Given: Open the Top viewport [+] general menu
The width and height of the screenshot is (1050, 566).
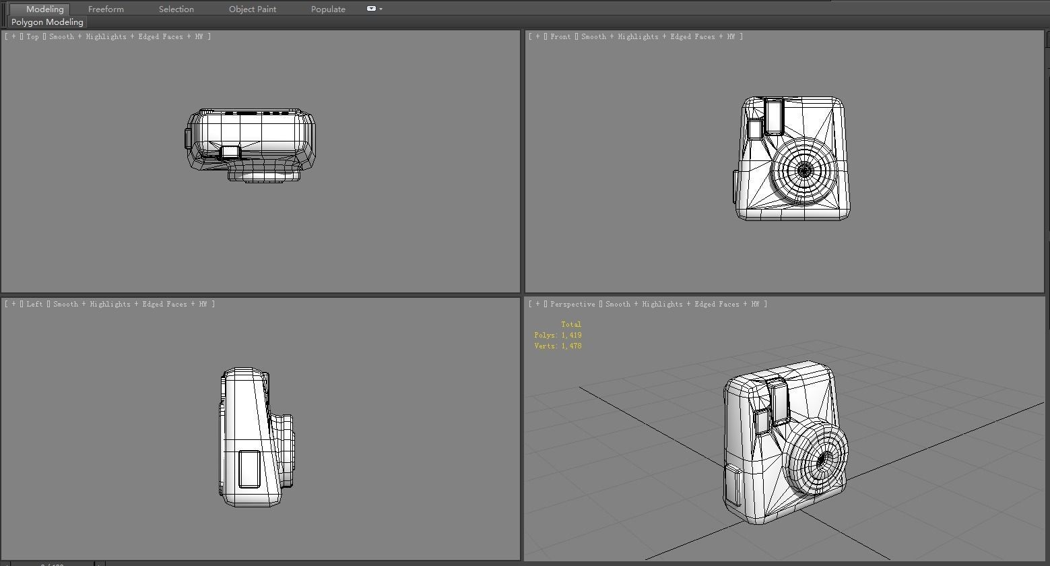Looking at the screenshot, I should [x=13, y=36].
